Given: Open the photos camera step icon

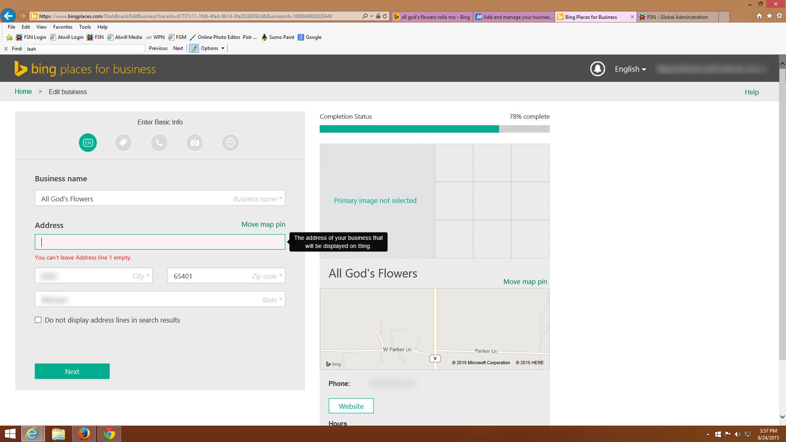Looking at the screenshot, I should point(194,143).
